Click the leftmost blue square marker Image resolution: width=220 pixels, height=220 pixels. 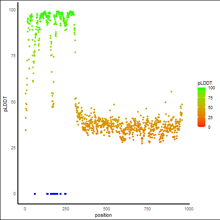click(x=35, y=194)
